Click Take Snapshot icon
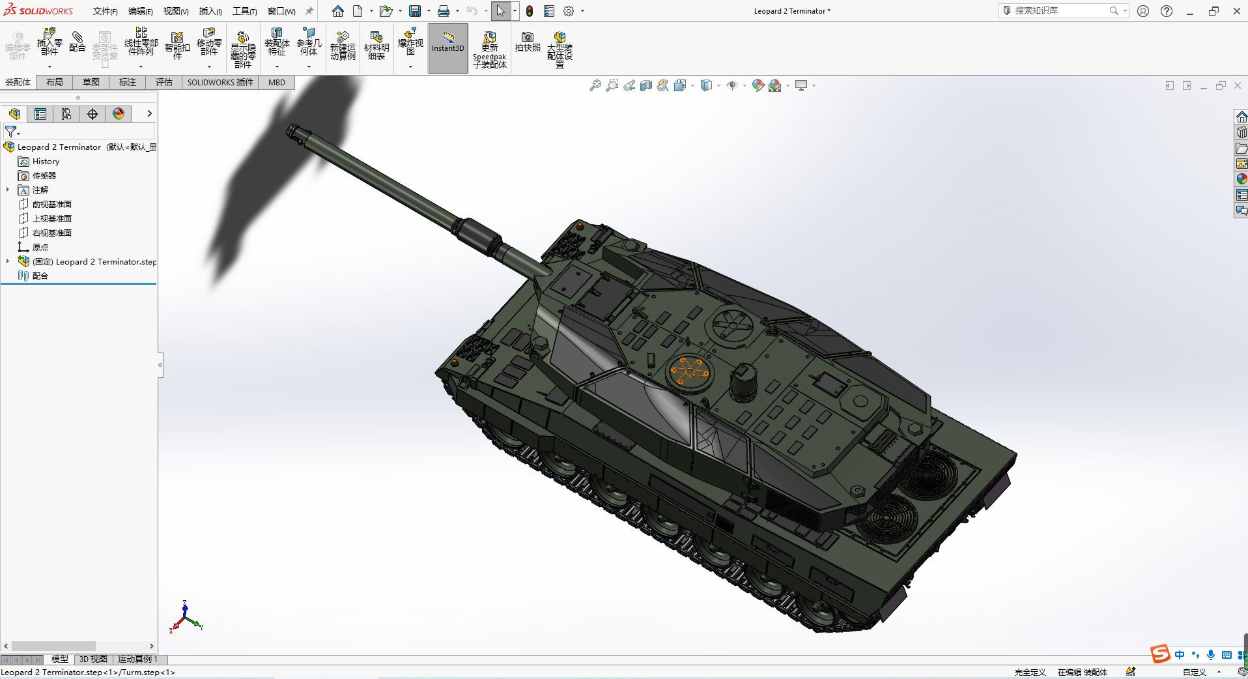Viewport: 1248px width, 679px height. coord(528,42)
